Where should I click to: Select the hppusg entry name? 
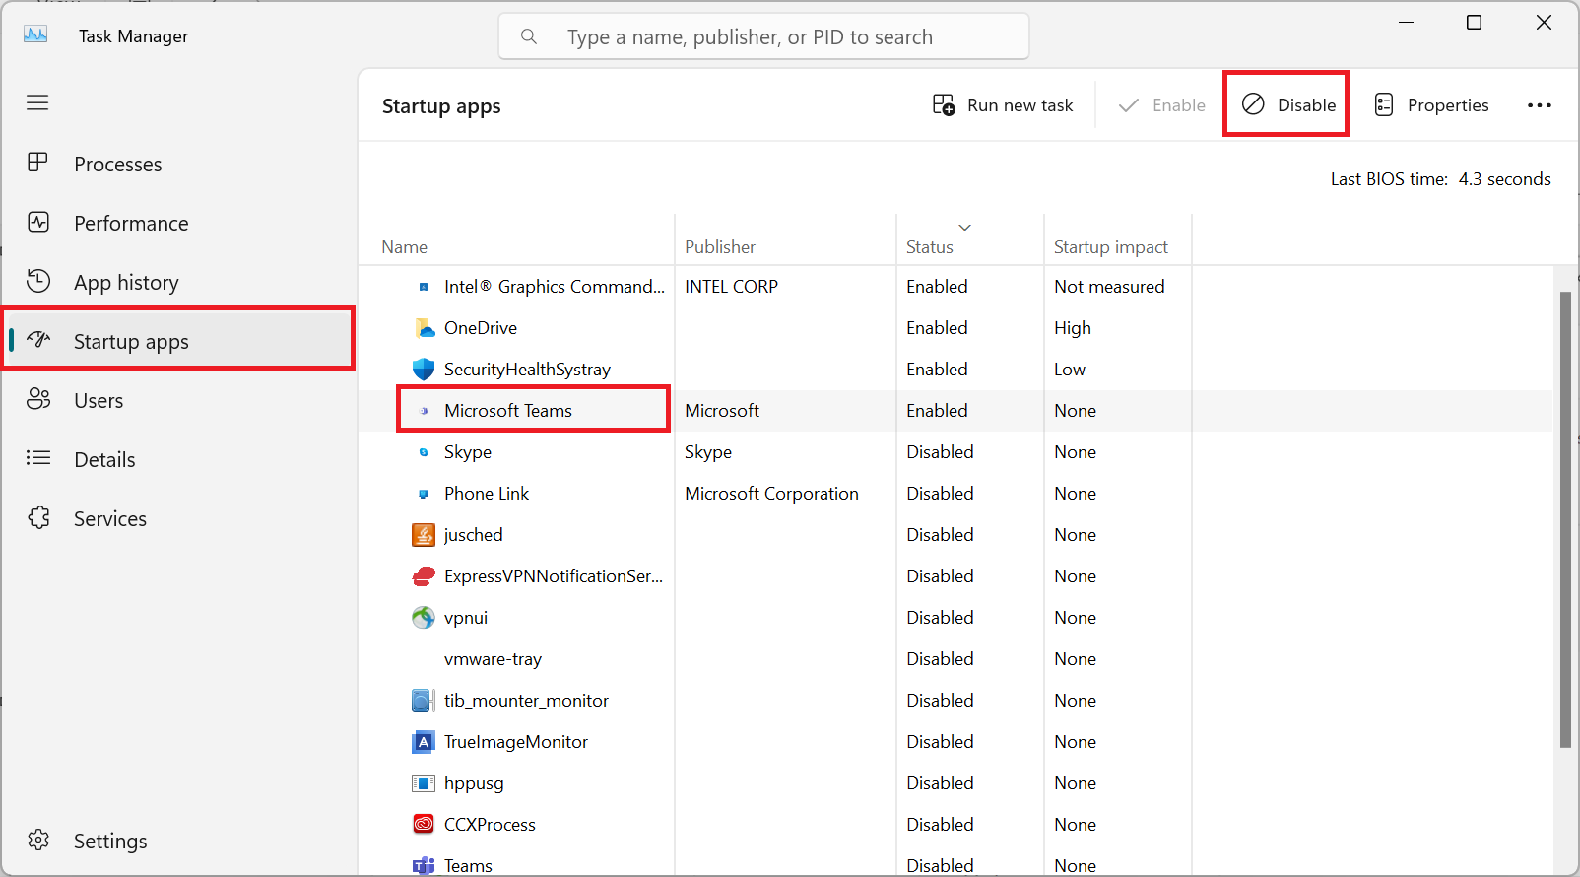pyautogui.click(x=474, y=783)
